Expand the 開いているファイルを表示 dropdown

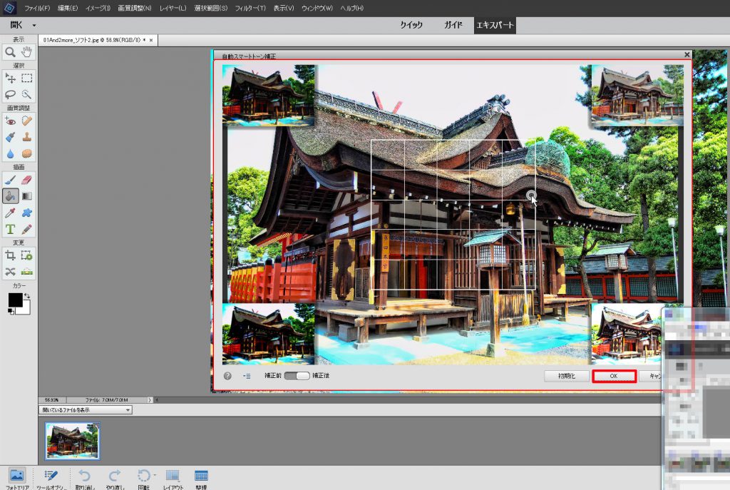pyautogui.click(x=128, y=410)
